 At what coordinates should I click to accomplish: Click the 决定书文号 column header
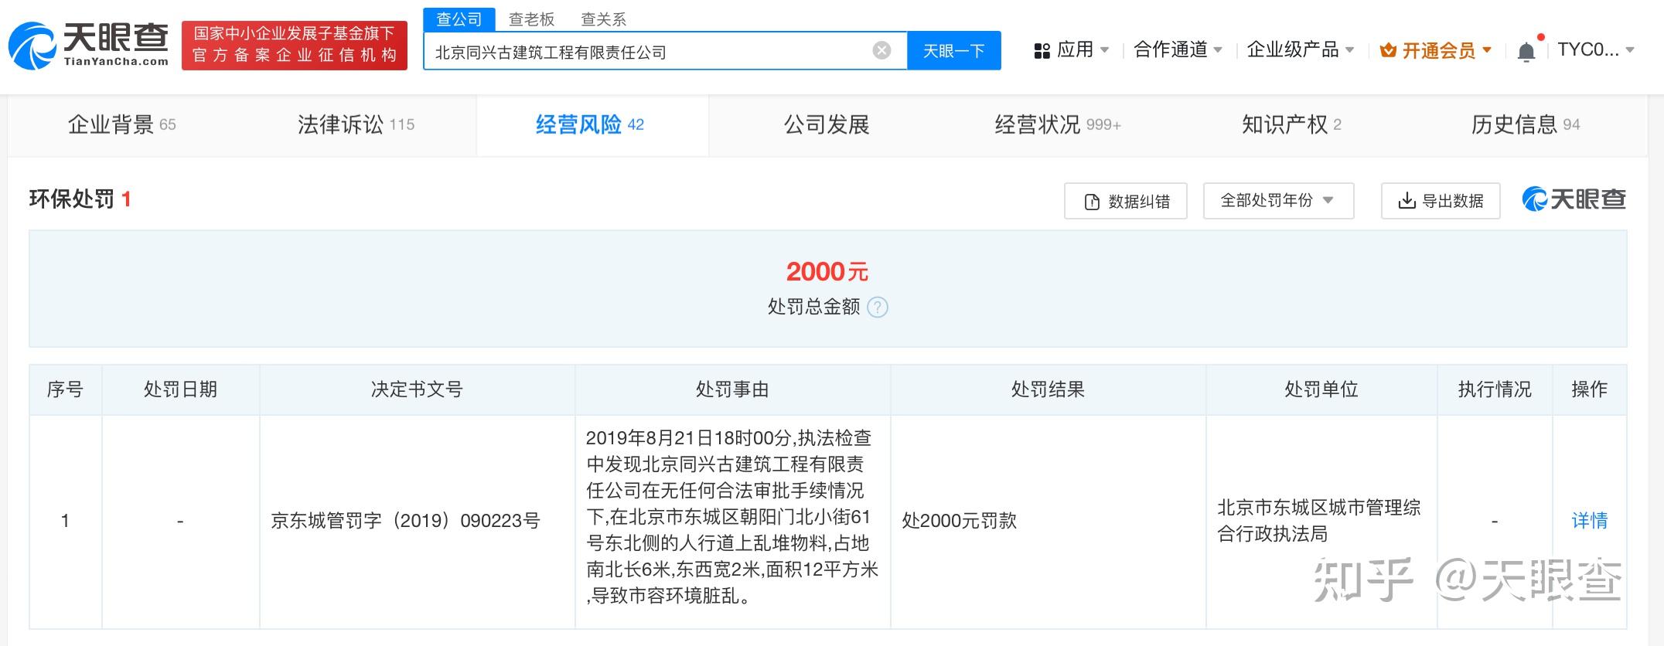click(418, 389)
